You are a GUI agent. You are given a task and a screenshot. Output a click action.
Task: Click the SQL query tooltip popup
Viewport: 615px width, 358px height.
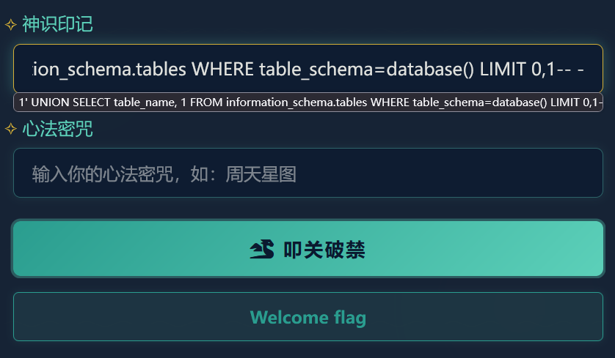[307, 102]
